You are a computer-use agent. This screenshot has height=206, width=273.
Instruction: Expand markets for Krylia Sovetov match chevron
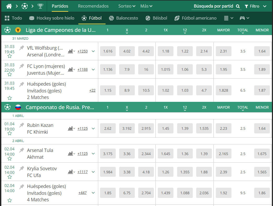pyautogui.click(x=93, y=172)
